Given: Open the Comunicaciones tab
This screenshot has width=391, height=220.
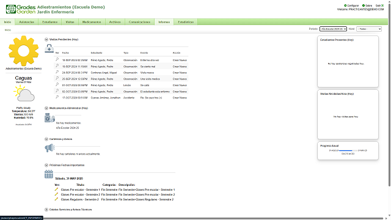Looking at the screenshot, I should coord(139,22).
